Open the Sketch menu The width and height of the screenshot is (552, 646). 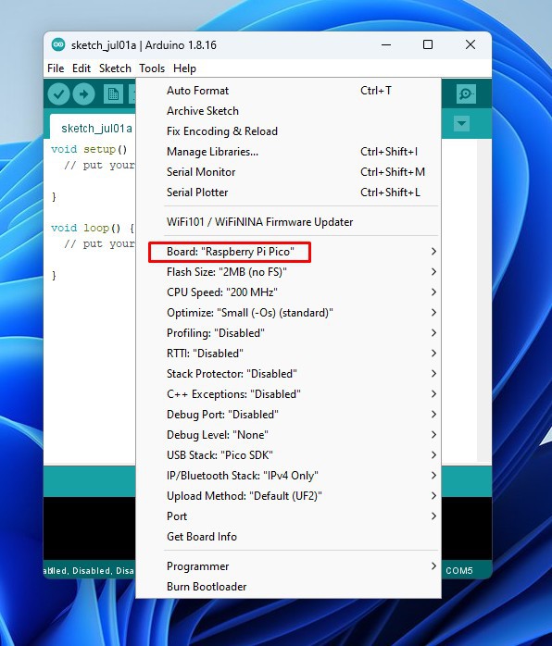click(115, 68)
